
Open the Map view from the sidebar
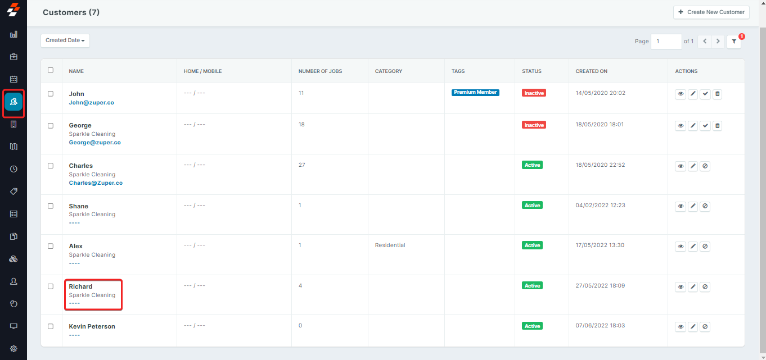13,146
